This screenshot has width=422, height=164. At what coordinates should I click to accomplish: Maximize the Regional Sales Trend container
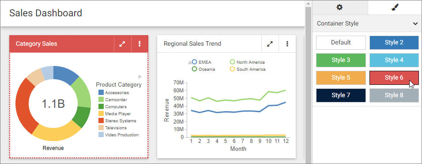point(270,44)
